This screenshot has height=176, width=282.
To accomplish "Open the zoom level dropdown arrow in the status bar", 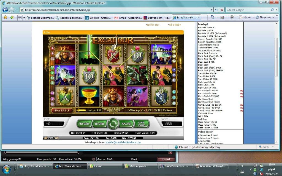I will pos(273,147).
